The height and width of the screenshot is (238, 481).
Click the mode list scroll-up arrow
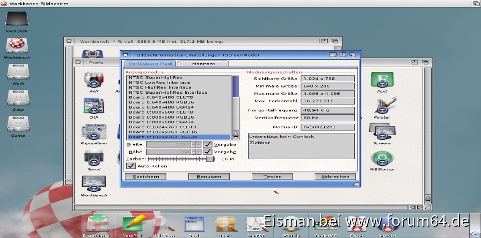(x=236, y=133)
